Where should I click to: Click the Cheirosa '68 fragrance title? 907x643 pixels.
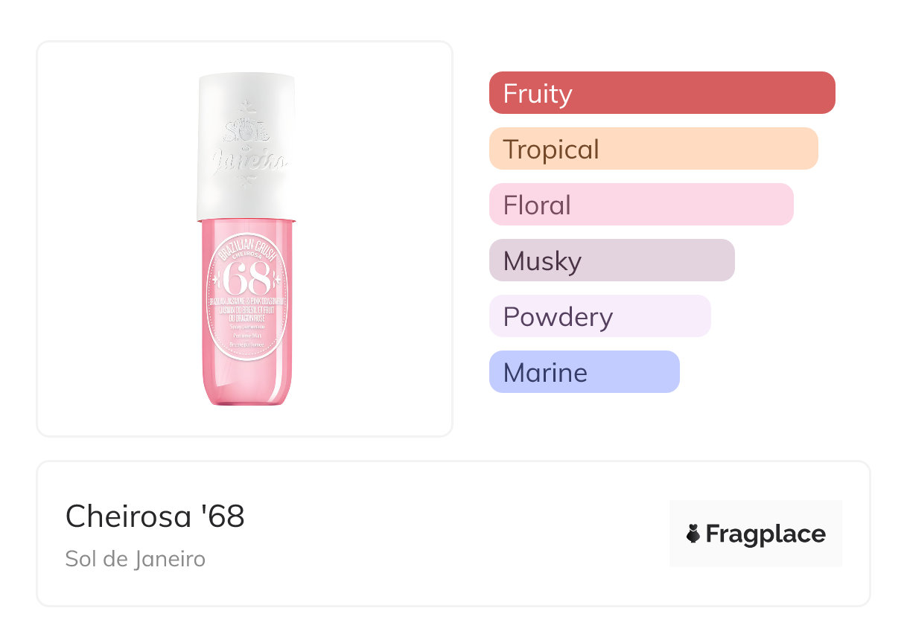click(x=155, y=516)
